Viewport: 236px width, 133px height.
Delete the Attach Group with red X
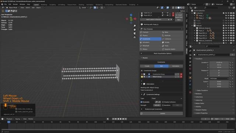tap(181, 77)
